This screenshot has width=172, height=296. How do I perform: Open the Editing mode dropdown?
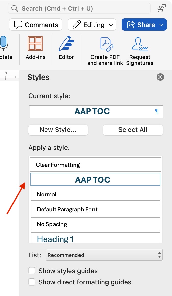click(x=92, y=25)
